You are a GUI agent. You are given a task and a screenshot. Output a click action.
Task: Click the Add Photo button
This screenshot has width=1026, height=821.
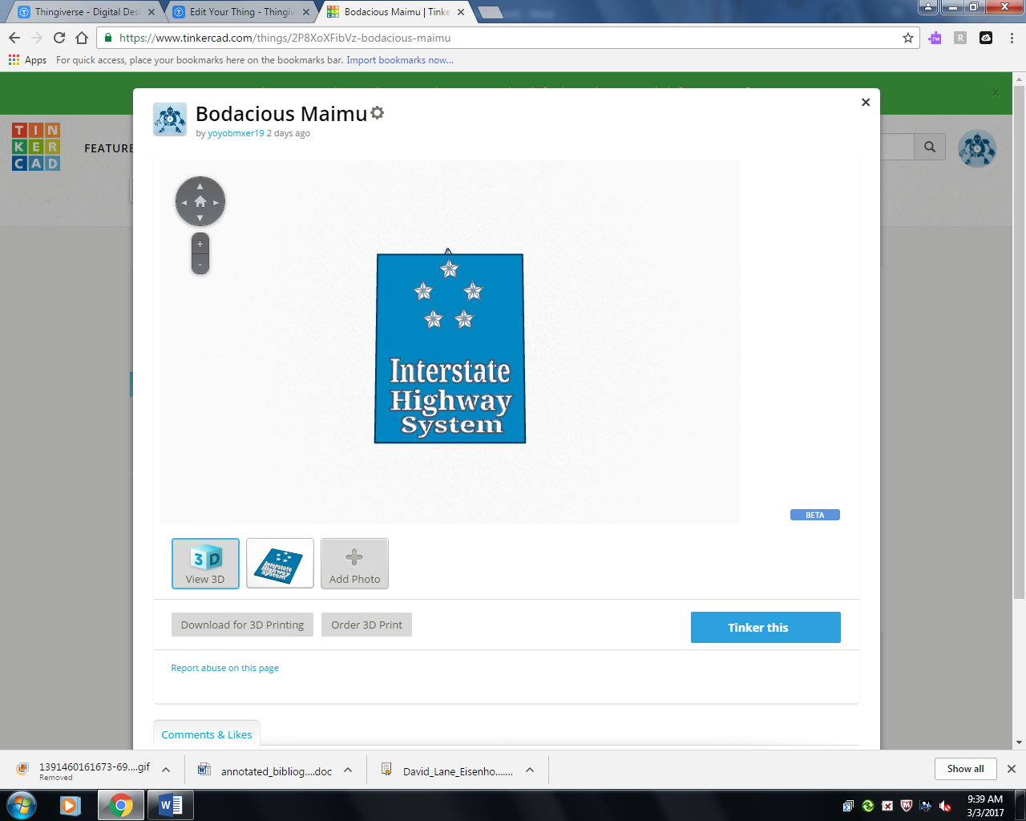(x=354, y=564)
